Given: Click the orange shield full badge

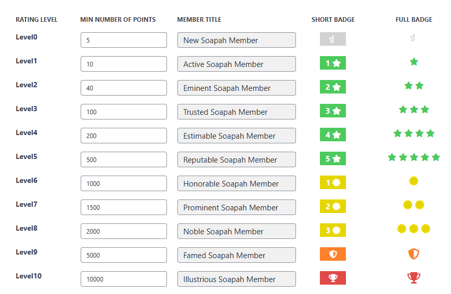Looking at the screenshot, I should coord(414,254).
